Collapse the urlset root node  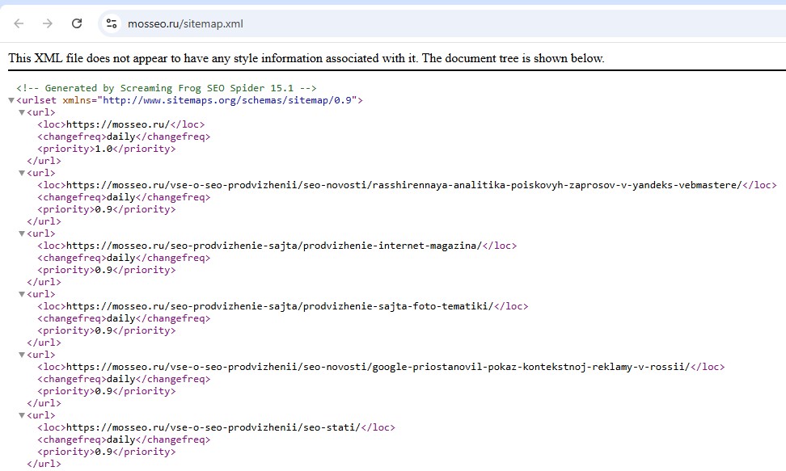[11, 100]
